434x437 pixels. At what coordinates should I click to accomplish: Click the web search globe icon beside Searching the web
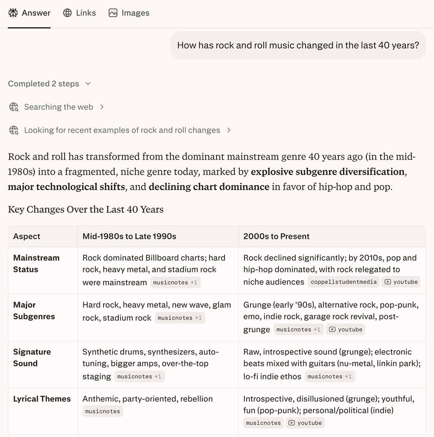[x=14, y=107]
